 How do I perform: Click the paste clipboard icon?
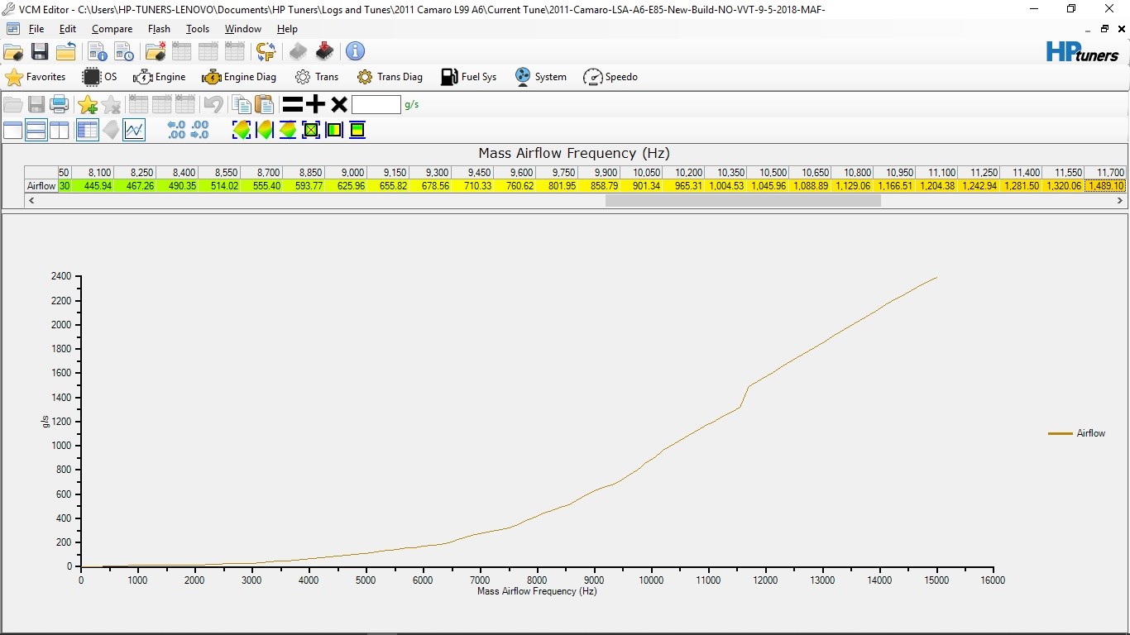point(264,104)
